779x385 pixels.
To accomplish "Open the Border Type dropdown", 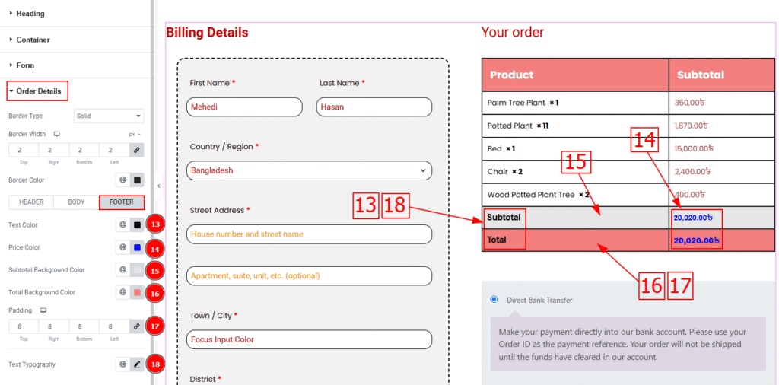I will [109, 116].
